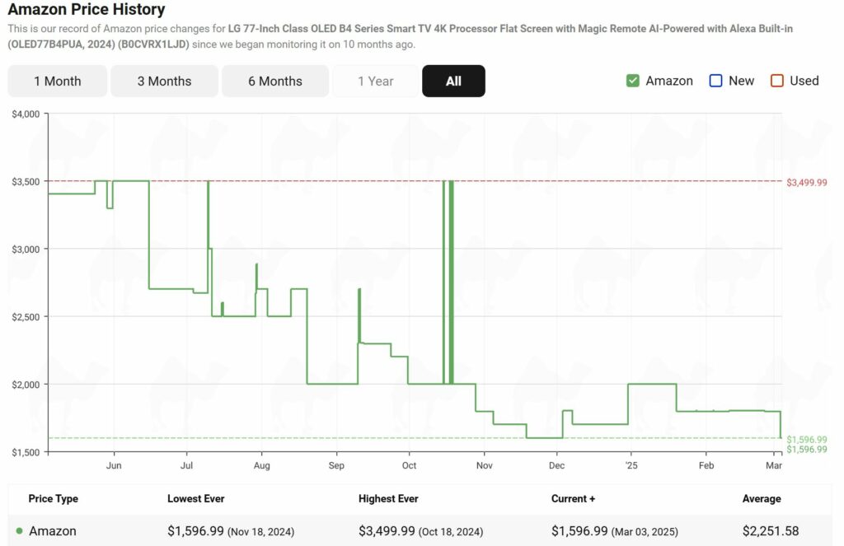Enable the Used price checkbox
The width and height of the screenshot is (844, 546).
click(x=776, y=81)
